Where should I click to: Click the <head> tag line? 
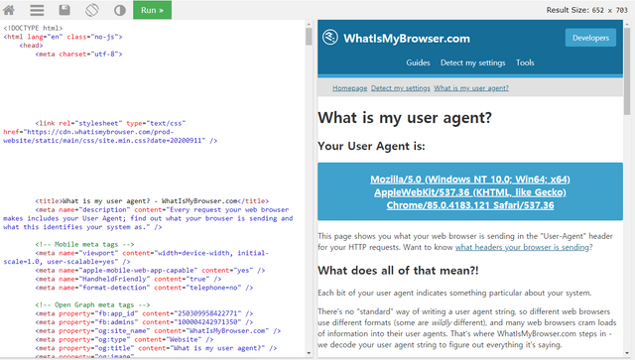31,46
